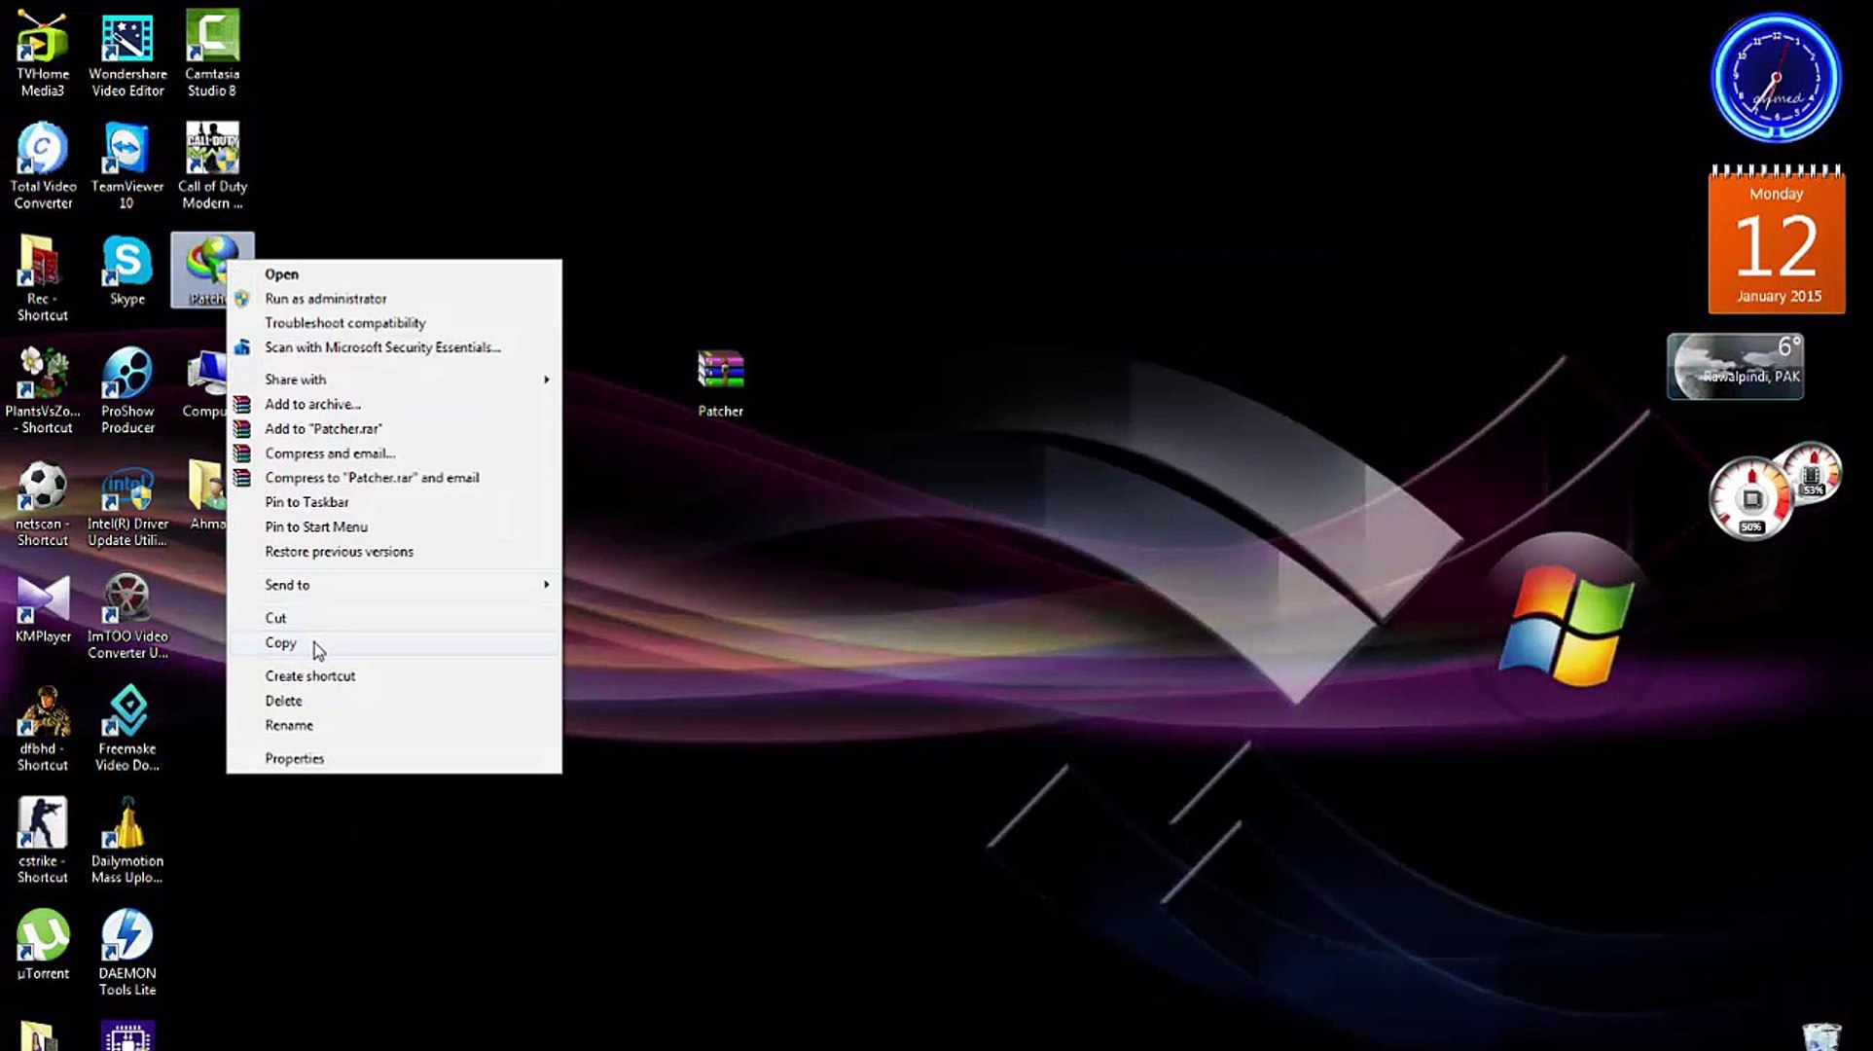Click the Rawalpindi weather gadget
The width and height of the screenshot is (1873, 1051).
pyautogui.click(x=1736, y=366)
